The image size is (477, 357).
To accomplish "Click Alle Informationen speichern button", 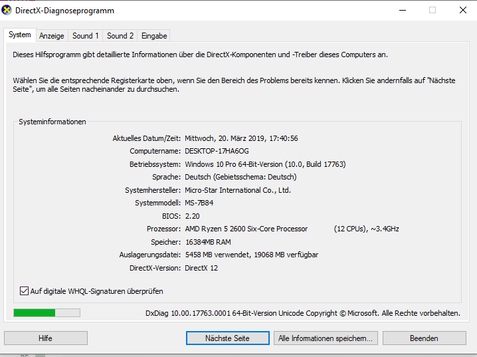I will (326, 338).
